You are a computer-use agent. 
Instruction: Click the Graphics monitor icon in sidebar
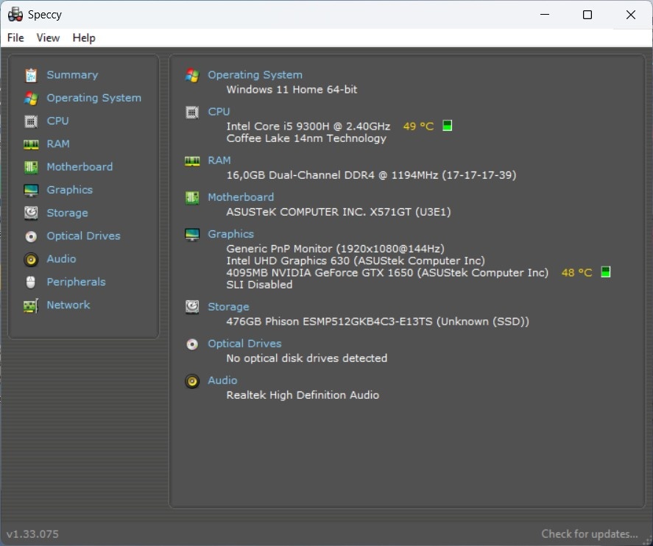(31, 190)
